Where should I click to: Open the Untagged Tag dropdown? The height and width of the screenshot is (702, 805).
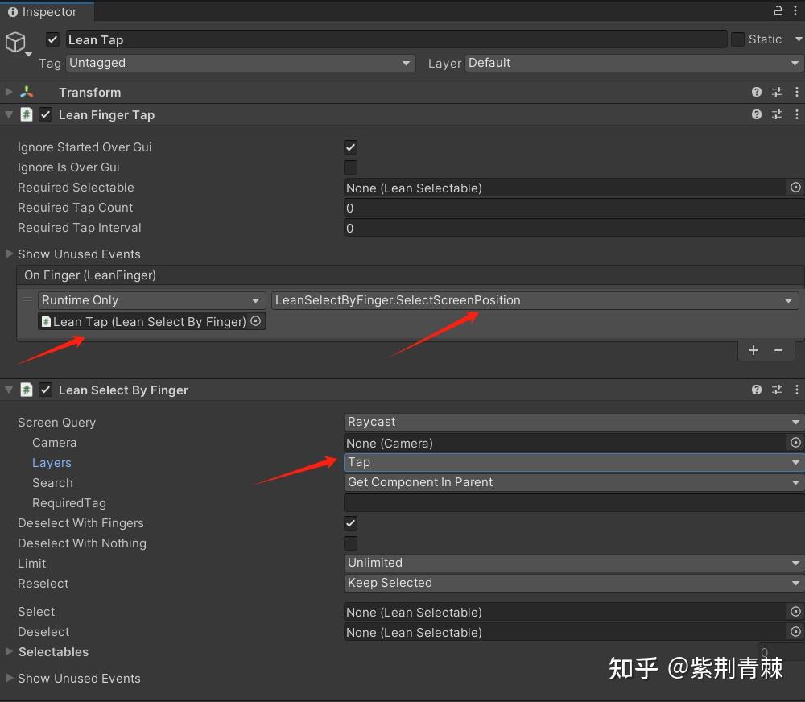coord(239,63)
